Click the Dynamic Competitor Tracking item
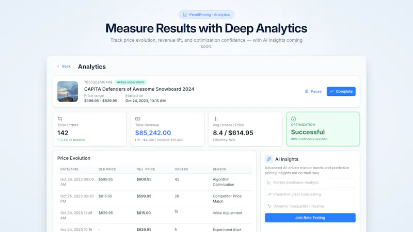Image resolution: width=413 pixels, height=232 pixels. coord(310,206)
